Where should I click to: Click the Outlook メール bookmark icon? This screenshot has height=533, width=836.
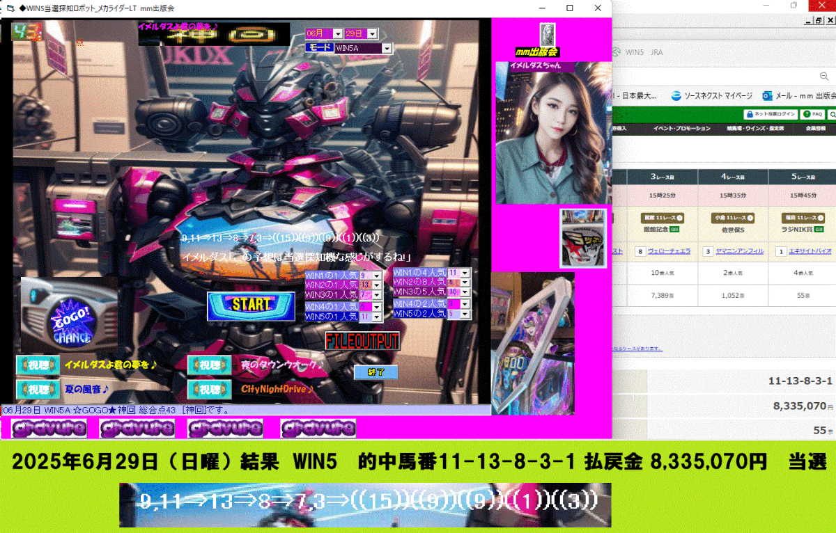point(767,95)
